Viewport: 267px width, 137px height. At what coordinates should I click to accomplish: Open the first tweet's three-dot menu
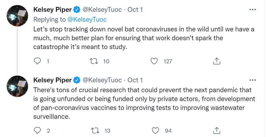pos(253,10)
